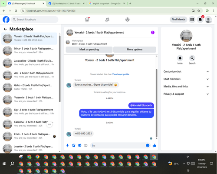Click the back arrow beside Marketplace
Screen dimensions: 217x174
5,29
